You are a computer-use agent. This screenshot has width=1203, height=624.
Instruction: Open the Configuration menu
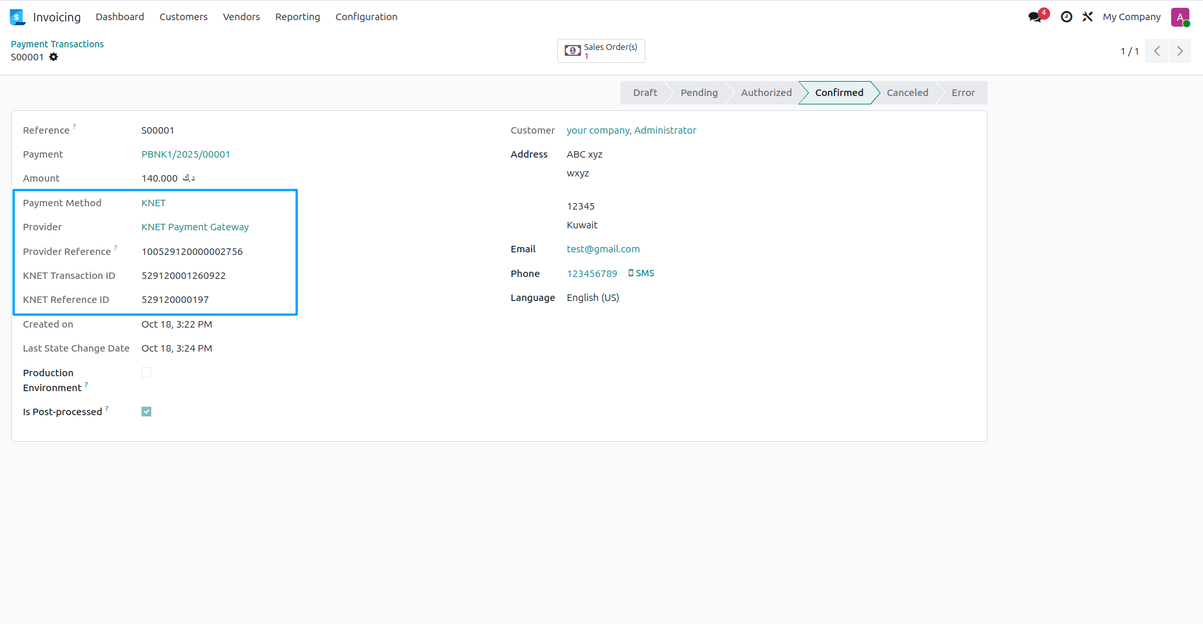pyautogui.click(x=366, y=17)
